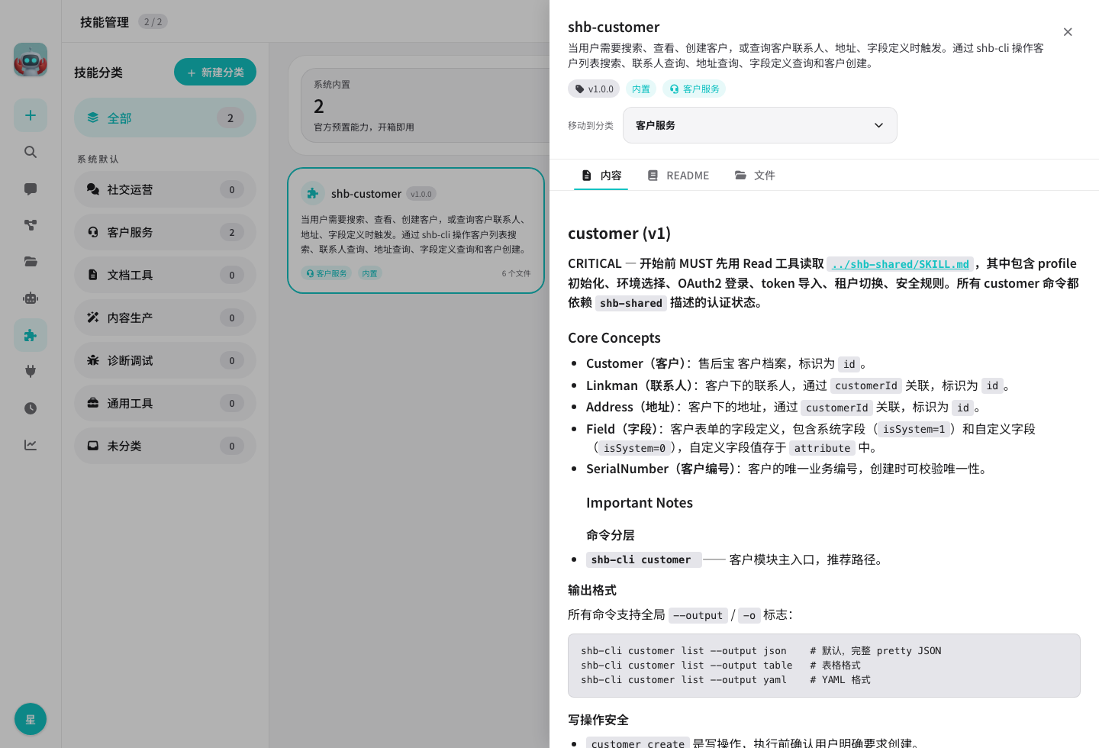Image resolution: width=1099 pixels, height=748 pixels.
Task: Click the 6 个文件 label on card
Action: (516, 273)
